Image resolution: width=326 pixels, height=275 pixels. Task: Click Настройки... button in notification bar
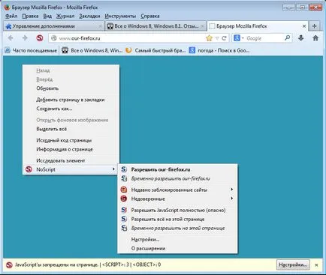(x=293, y=265)
